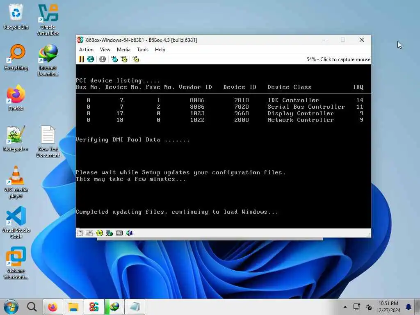
Task: Open the Media menu
Action: pos(123,50)
